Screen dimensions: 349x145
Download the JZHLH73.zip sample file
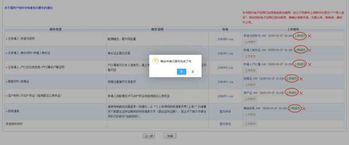[225, 96]
